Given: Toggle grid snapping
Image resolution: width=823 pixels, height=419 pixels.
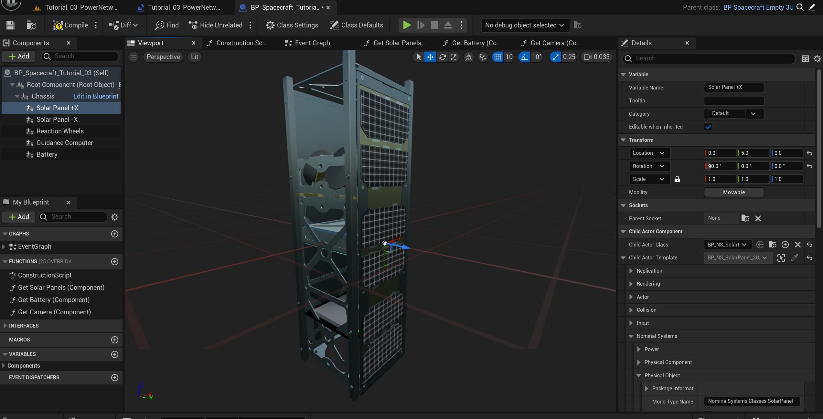Looking at the screenshot, I should (498, 57).
